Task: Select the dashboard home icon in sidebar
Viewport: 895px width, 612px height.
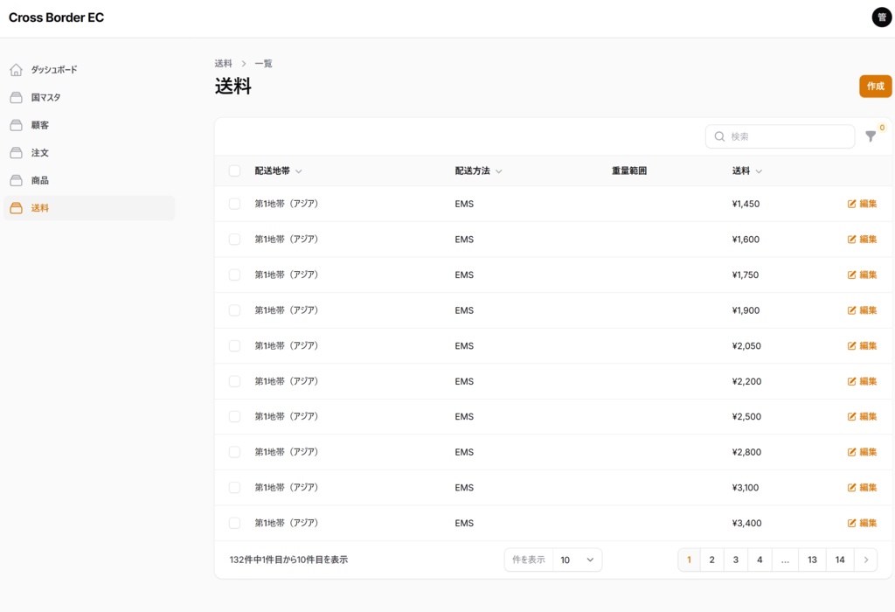Action: 15,69
